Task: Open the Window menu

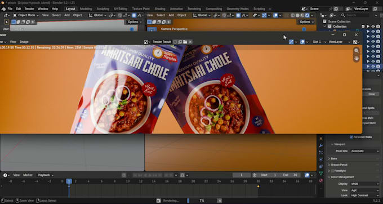Action: (x=43, y=9)
